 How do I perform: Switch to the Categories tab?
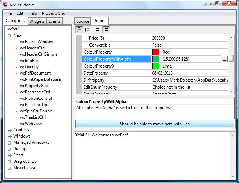tap(15, 21)
